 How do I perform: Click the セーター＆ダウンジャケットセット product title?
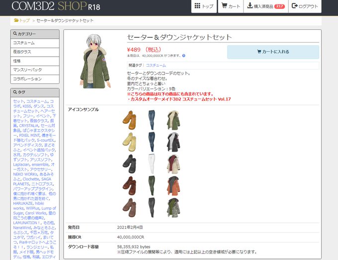pos(179,37)
